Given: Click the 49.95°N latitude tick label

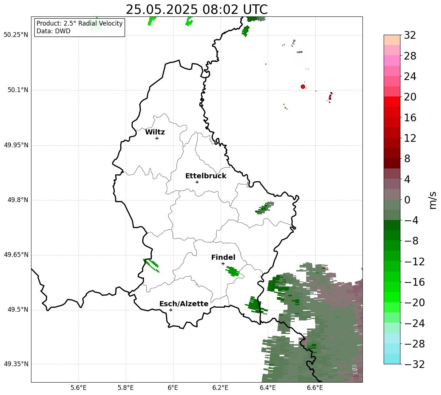Looking at the screenshot, I should (16, 145).
